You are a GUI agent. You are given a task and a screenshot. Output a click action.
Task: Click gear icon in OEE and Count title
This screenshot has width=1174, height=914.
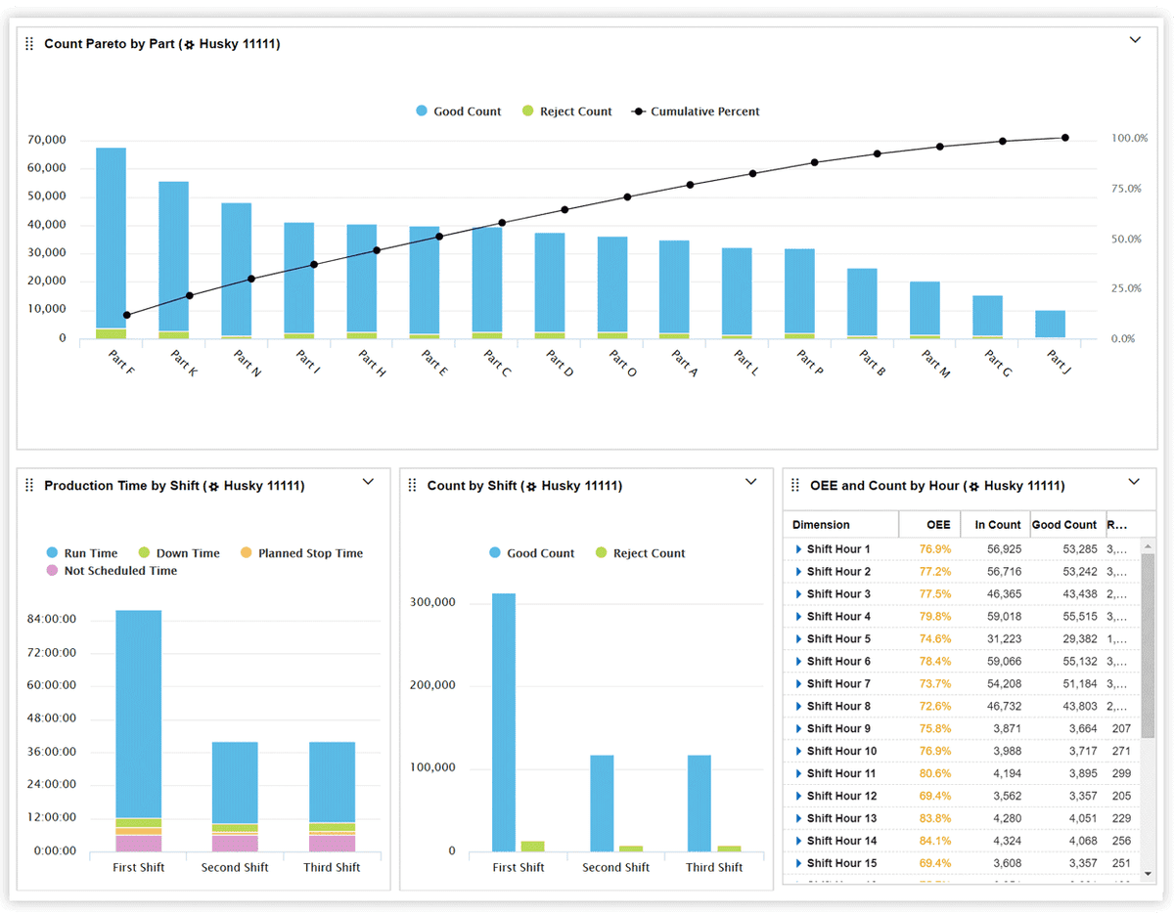click(973, 487)
